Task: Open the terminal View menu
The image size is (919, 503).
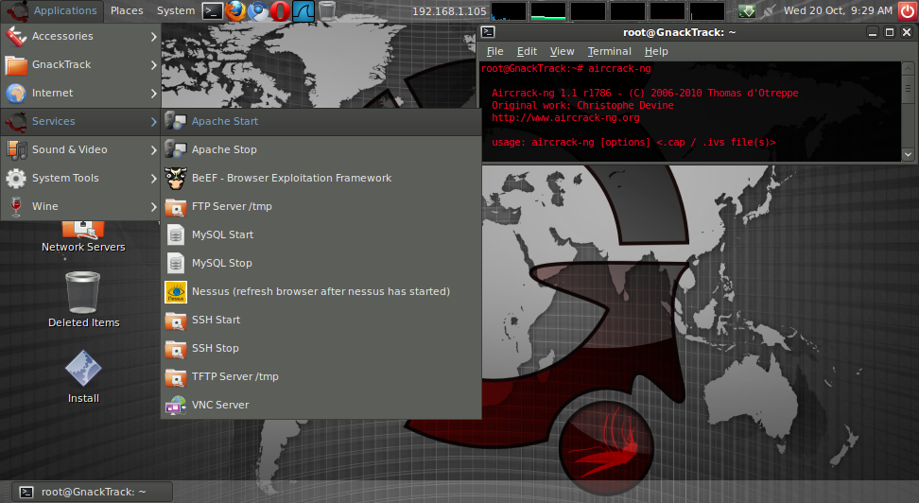Action: (x=562, y=52)
